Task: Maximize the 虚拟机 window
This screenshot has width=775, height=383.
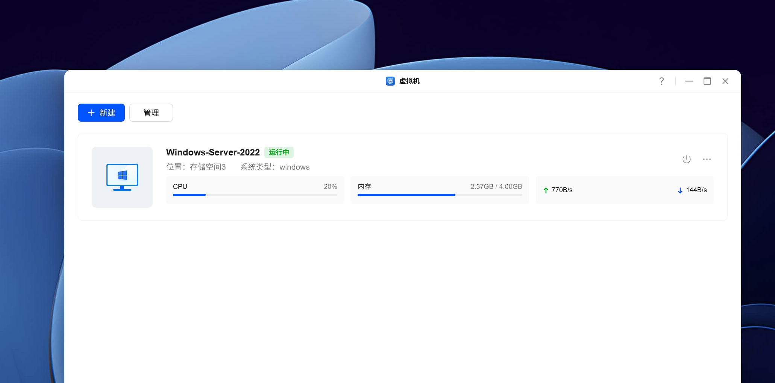Action: [x=707, y=81]
